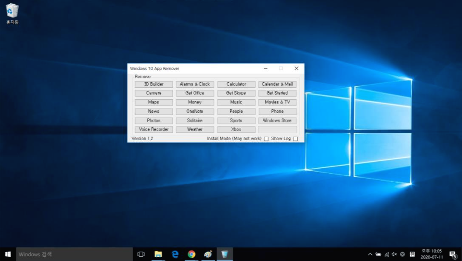Remove the Voice Recorder app
Screen dimensions: 462x261
click(x=154, y=129)
